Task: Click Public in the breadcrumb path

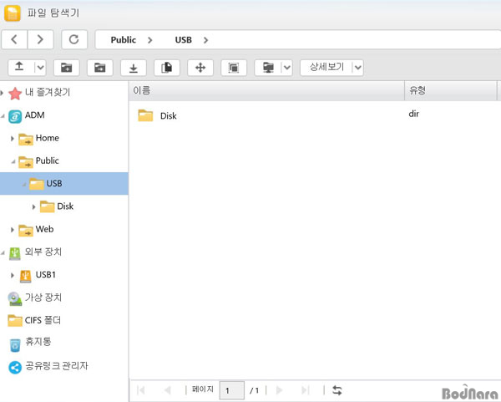Action: click(123, 39)
